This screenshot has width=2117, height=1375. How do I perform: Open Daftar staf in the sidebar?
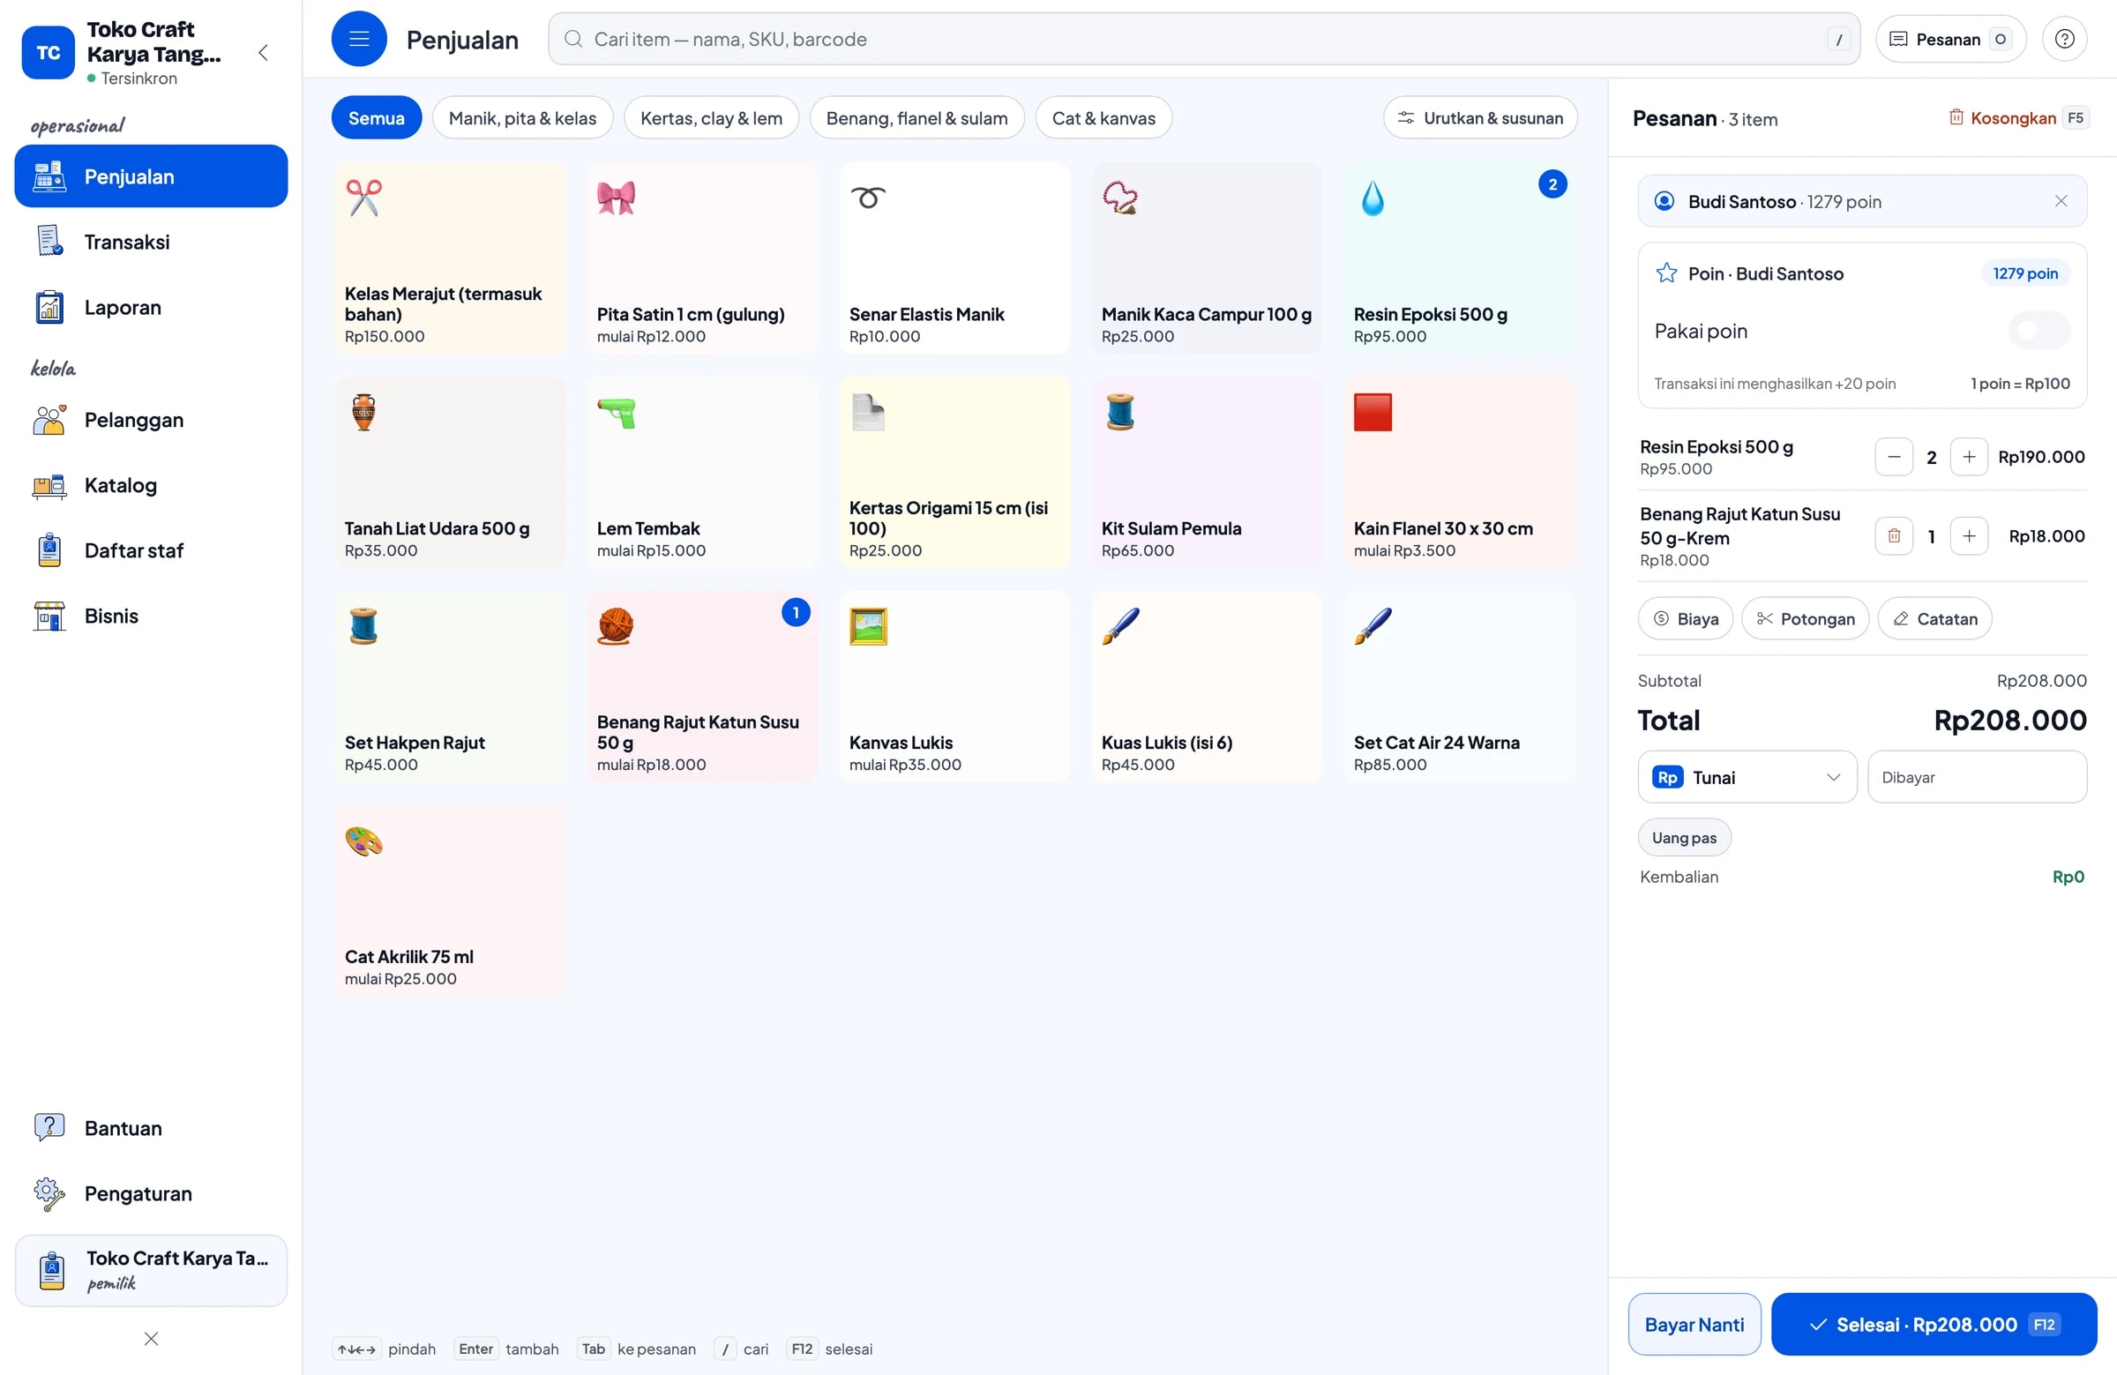tap(151, 550)
